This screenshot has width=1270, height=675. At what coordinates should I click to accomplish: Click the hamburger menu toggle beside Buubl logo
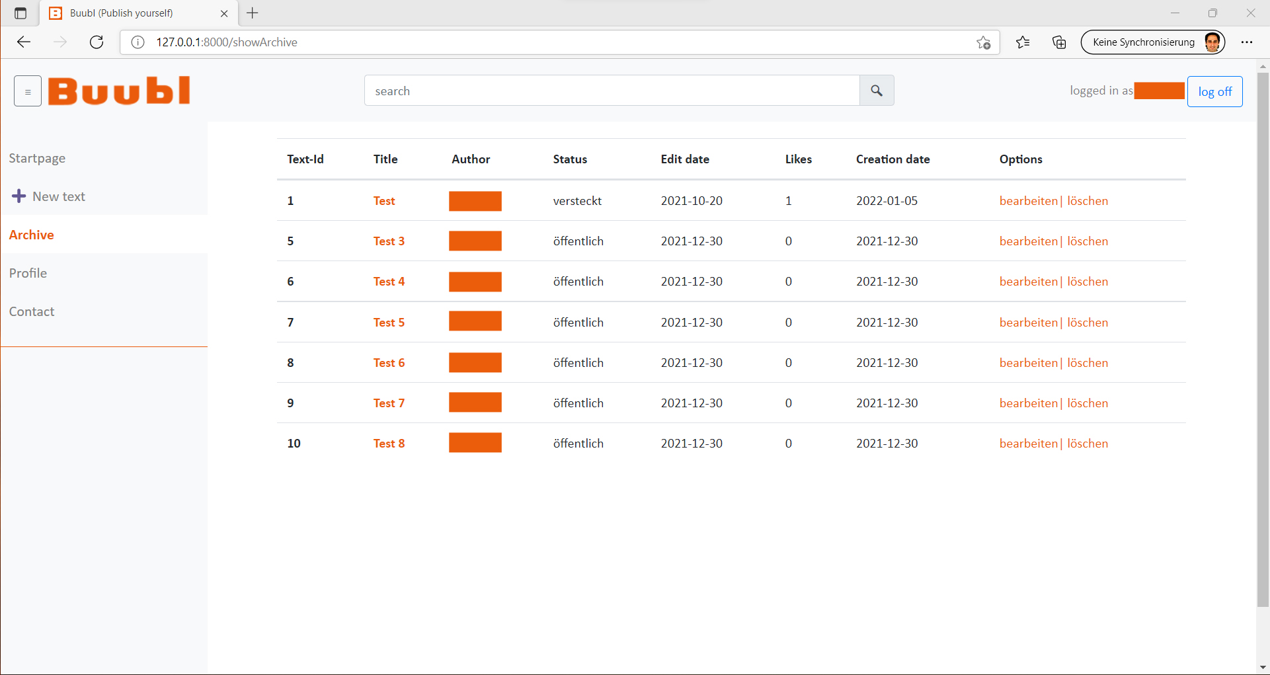[x=28, y=91]
